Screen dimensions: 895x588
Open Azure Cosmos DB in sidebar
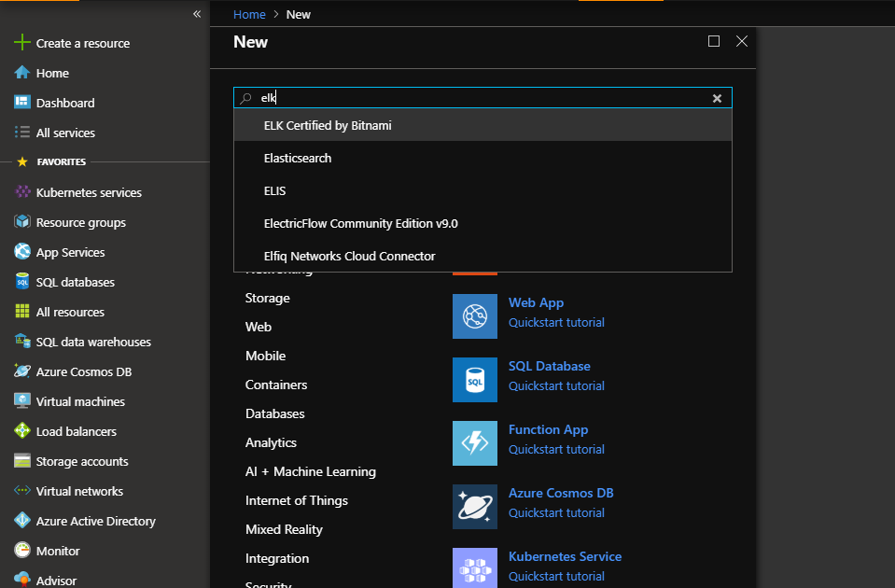(83, 371)
